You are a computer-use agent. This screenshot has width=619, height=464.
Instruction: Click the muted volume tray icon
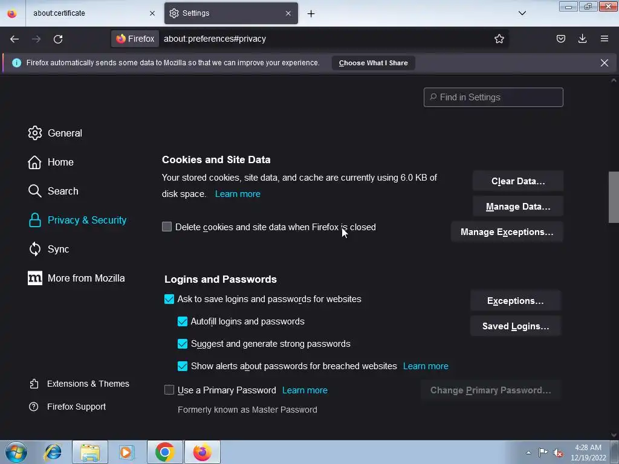pyautogui.click(x=558, y=453)
